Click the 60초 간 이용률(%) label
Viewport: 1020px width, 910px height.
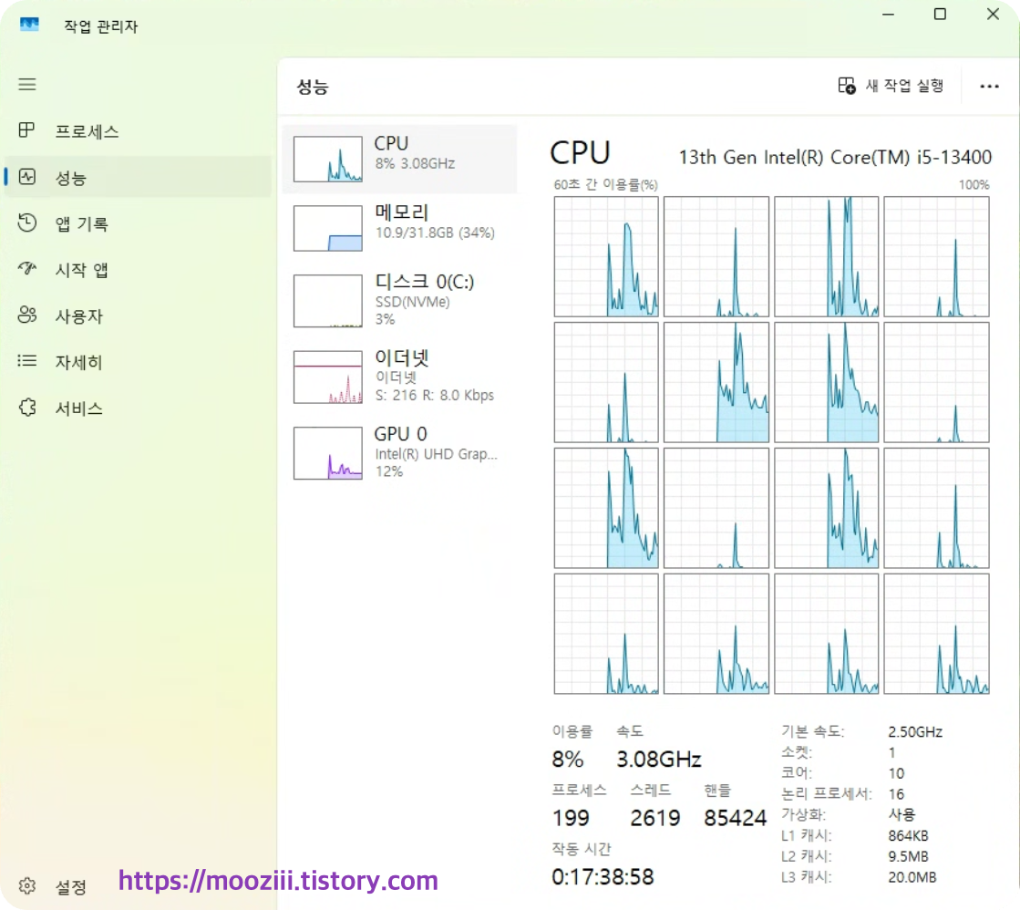point(605,185)
